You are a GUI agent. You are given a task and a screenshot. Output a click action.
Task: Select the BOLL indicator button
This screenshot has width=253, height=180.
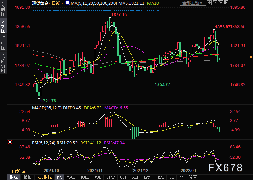(x=85, y=177)
